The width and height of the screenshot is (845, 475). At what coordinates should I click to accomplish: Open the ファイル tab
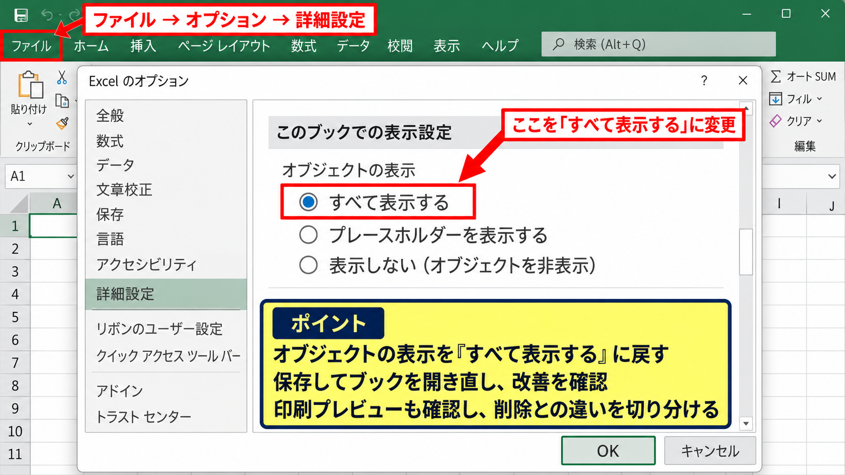point(31,46)
